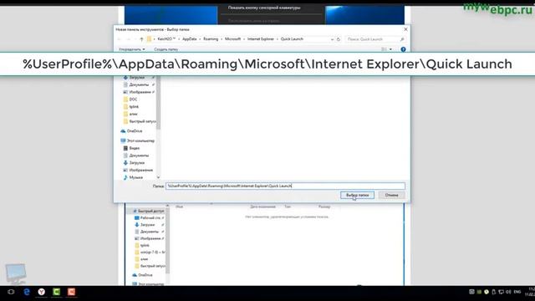Sort by the Размер column header

(324, 207)
